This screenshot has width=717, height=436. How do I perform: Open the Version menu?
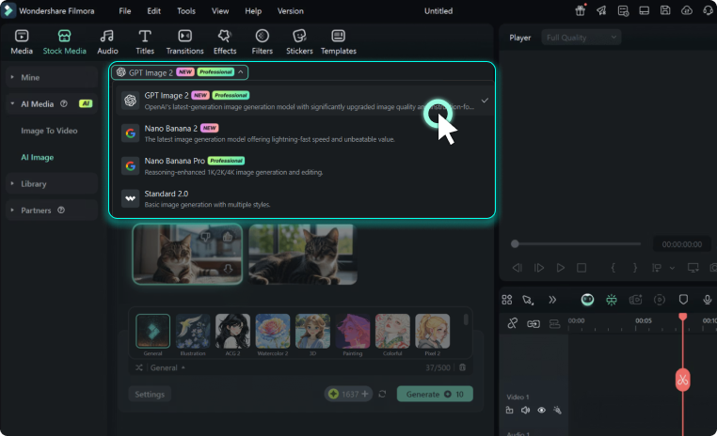coord(291,11)
